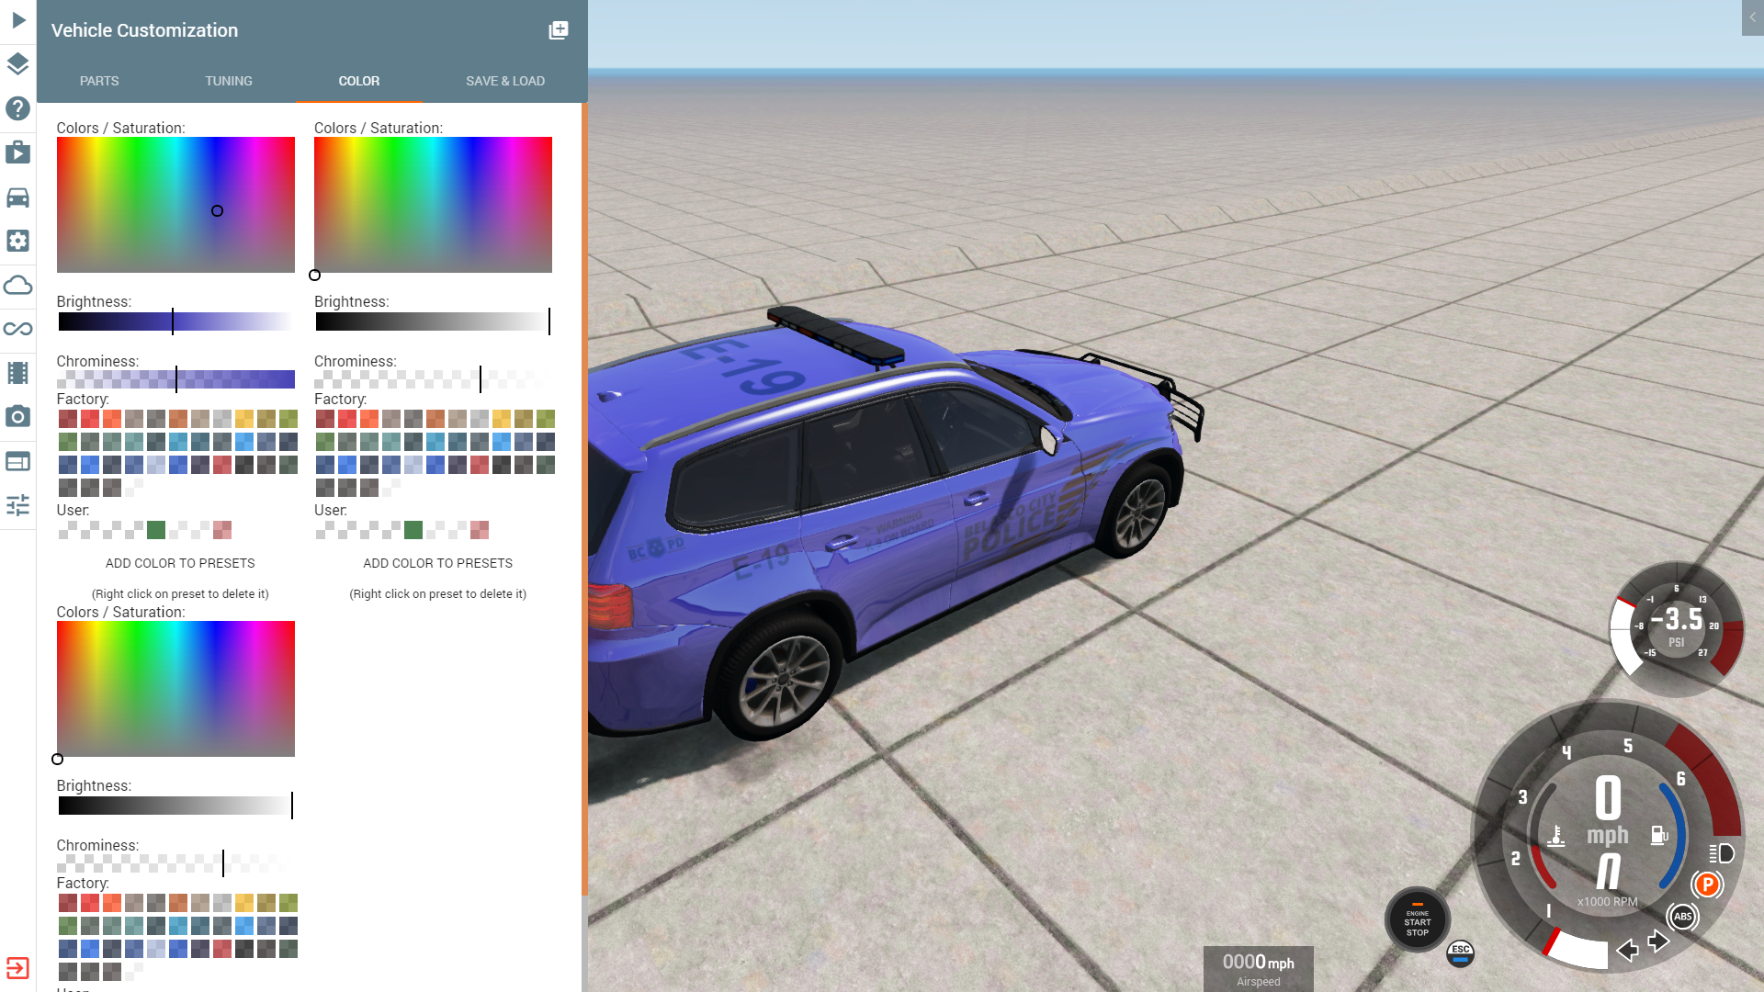Select green User preset in second picker

click(413, 530)
